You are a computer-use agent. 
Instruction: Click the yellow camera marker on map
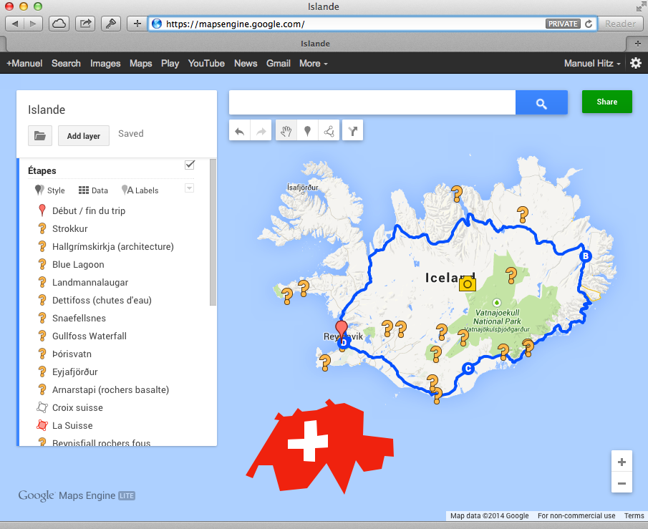click(x=468, y=284)
